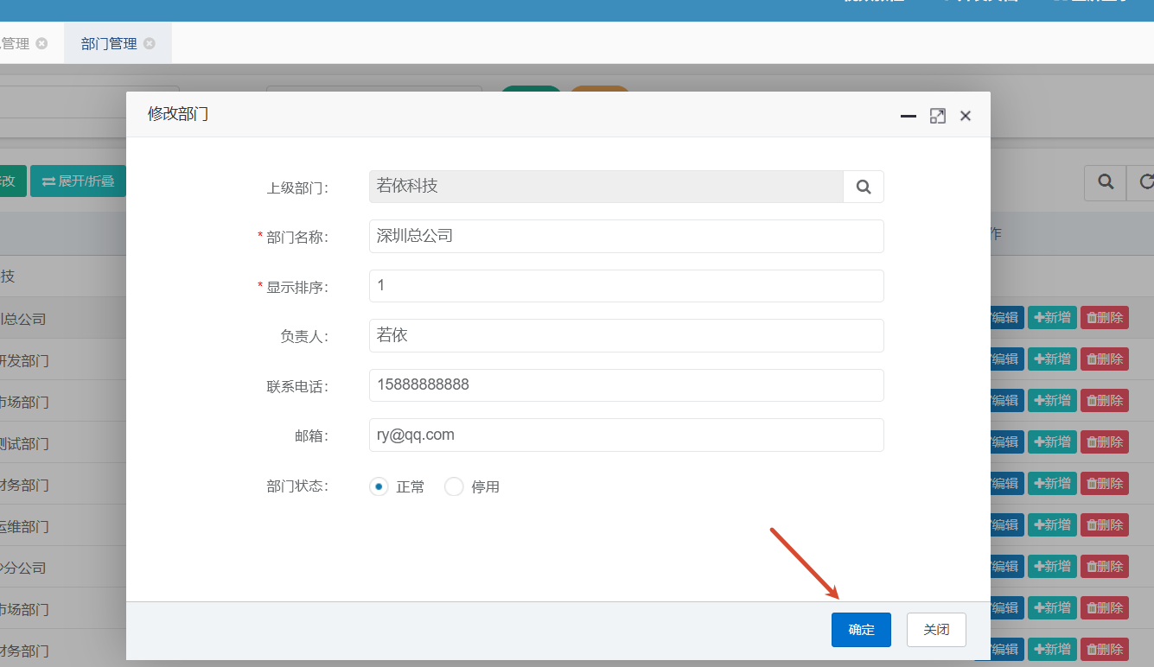This screenshot has width=1154, height=667.
Task: Click 新增 in the 运维部门 row
Action: 1052,524
